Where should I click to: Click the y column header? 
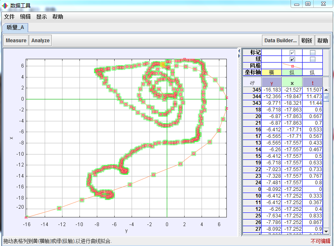[x=272, y=83]
